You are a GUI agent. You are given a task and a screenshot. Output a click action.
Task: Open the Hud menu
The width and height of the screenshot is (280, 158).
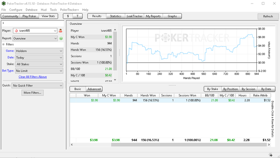44,10
